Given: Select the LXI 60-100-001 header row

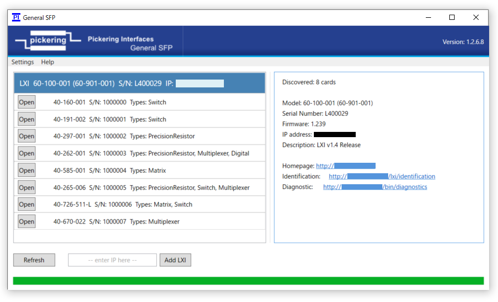Looking at the screenshot, I should [140, 83].
